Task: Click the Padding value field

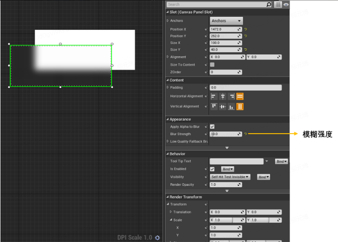Action: tap(246, 88)
